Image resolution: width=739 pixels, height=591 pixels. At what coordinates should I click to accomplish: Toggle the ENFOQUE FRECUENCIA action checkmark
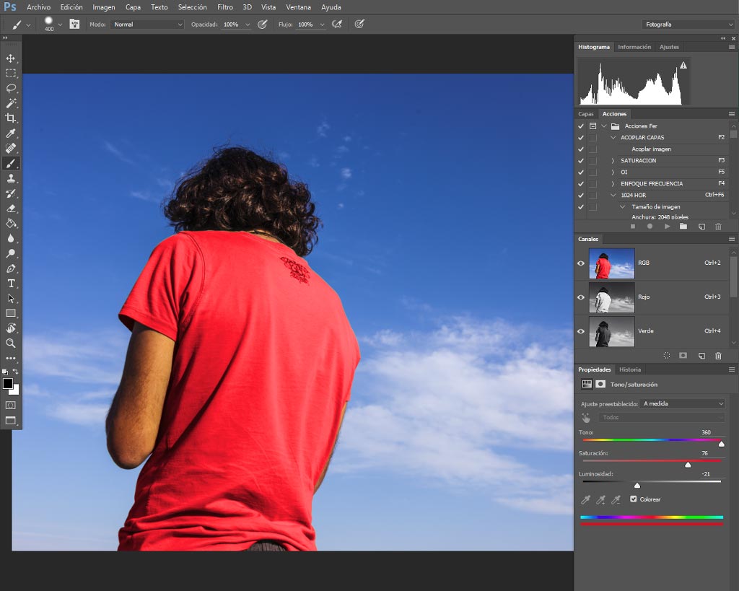click(581, 184)
